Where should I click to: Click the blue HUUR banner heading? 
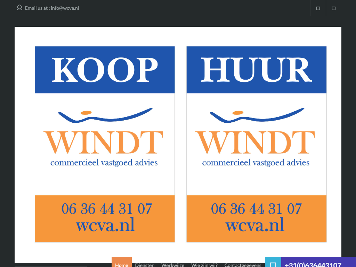pyautogui.click(x=256, y=70)
